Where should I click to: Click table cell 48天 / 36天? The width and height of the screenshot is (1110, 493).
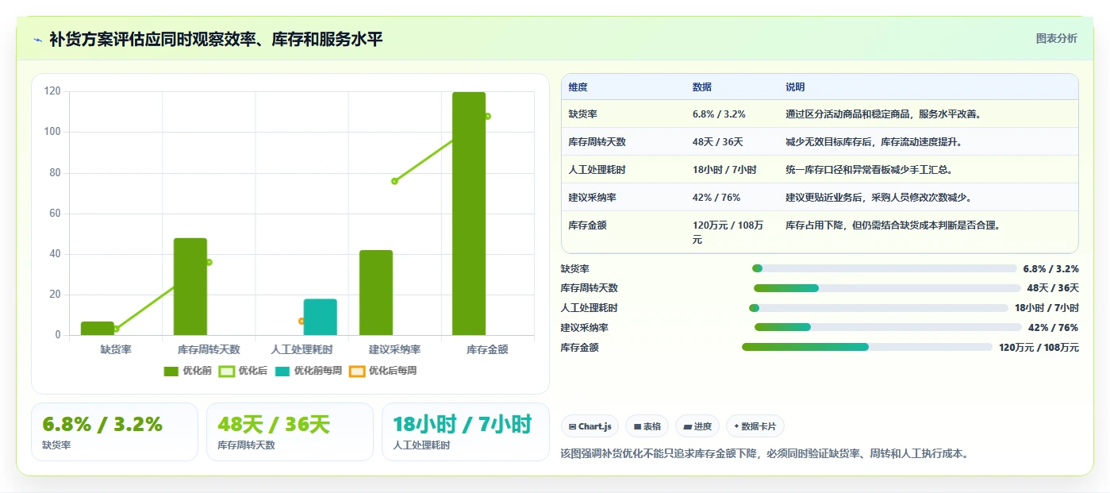(x=717, y=142)
